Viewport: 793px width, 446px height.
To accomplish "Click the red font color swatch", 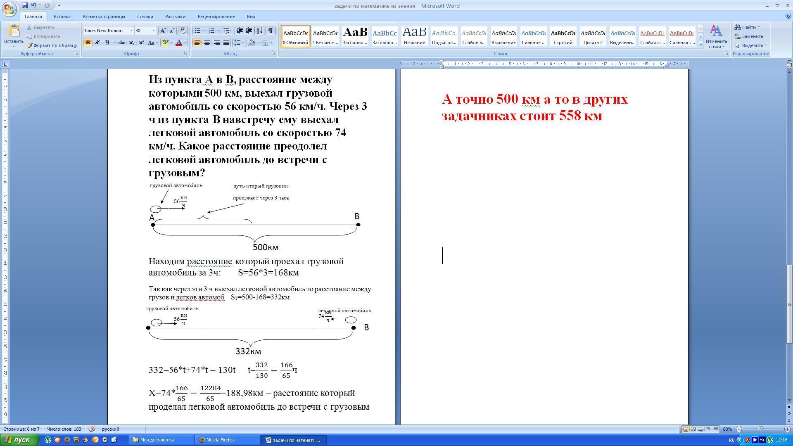I will tap(178, 43).
